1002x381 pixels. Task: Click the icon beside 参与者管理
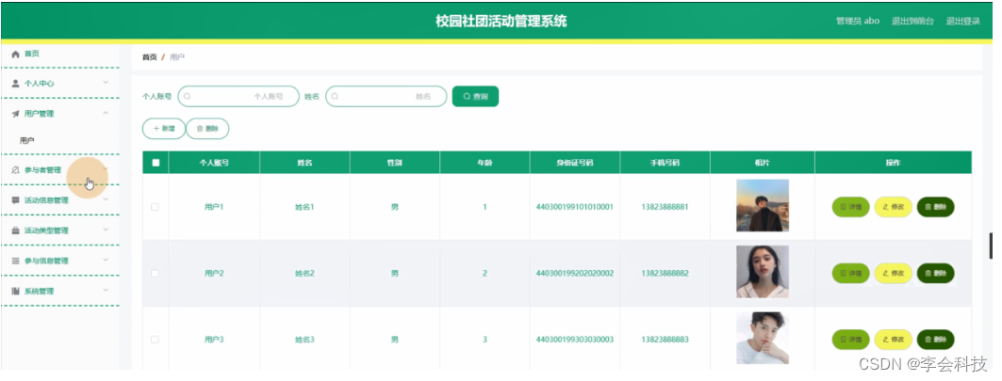tap(15, 170)
